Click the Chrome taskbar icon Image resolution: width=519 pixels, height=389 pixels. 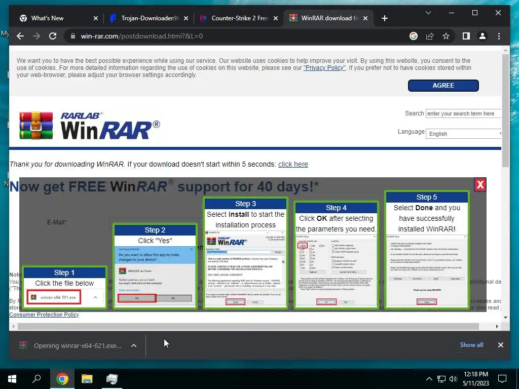tap(62, 379)
